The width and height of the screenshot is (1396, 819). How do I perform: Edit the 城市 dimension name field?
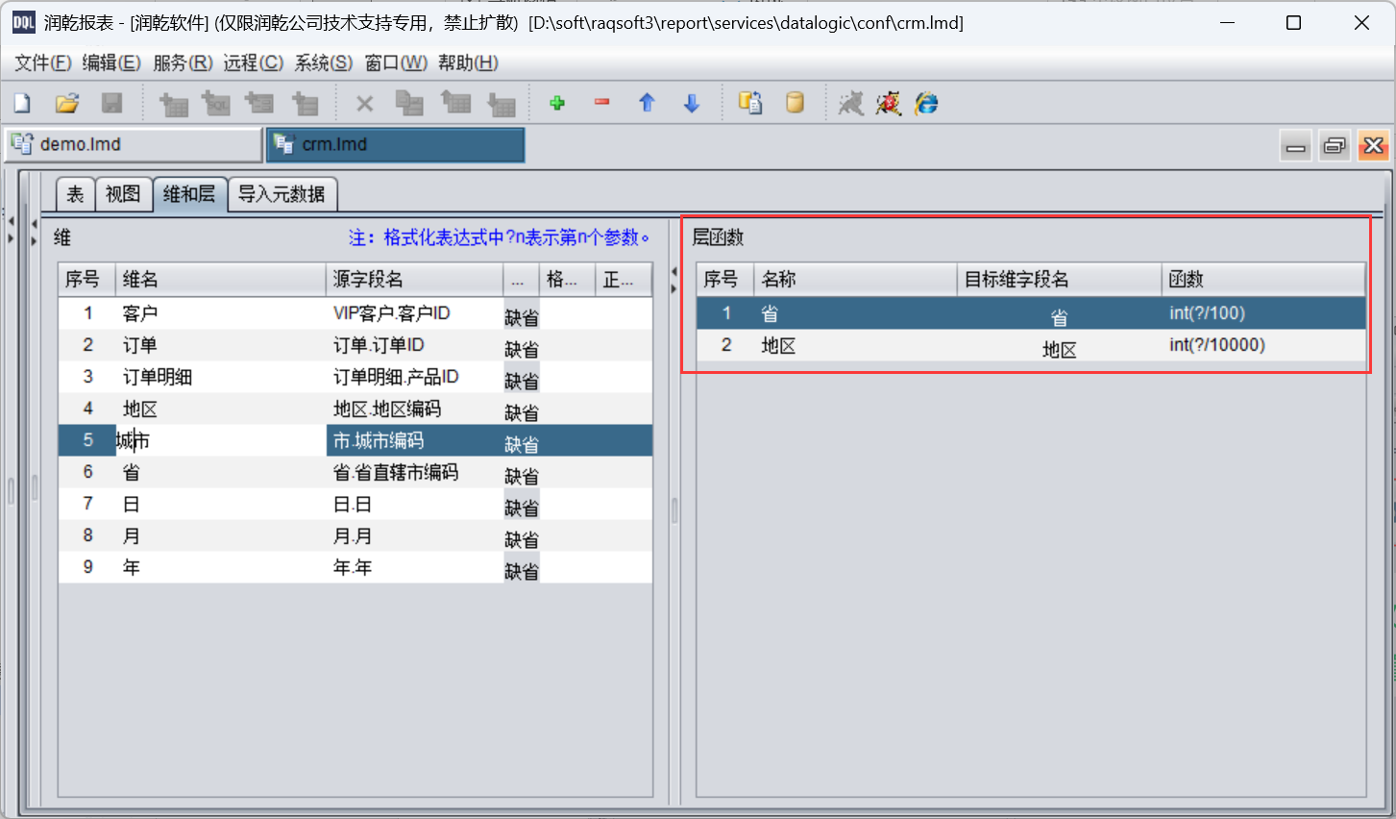tap(219, 440)
